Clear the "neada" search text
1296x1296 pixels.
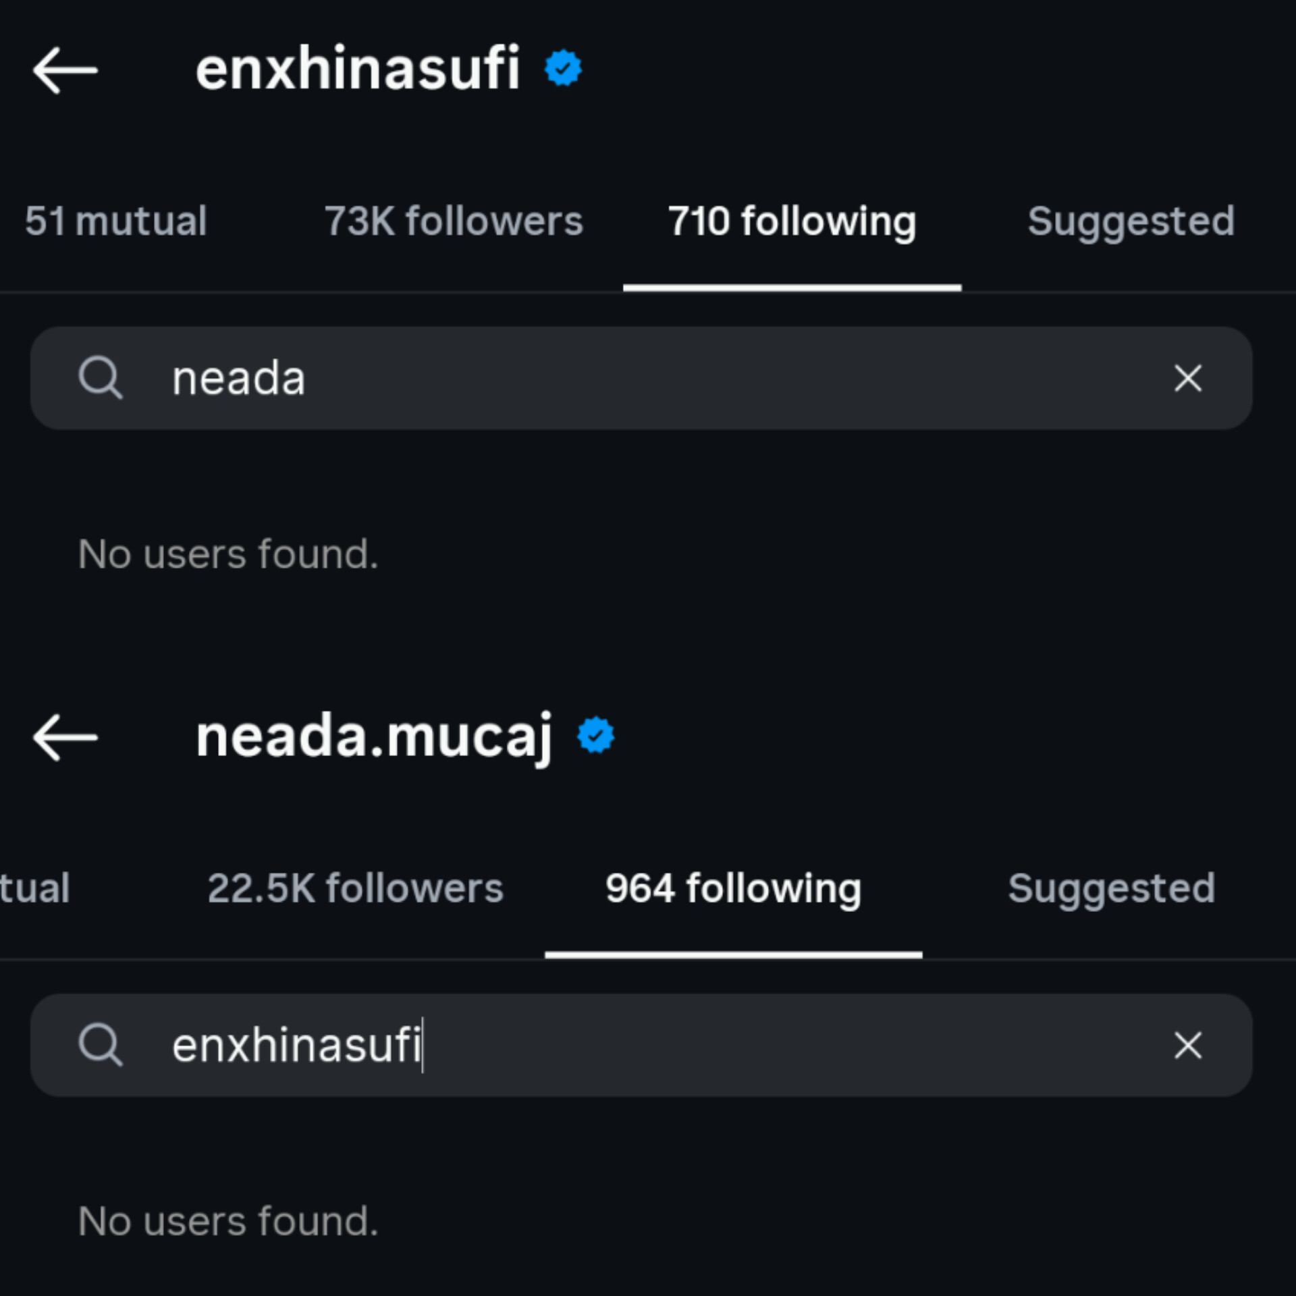[x=1187, y=378]
